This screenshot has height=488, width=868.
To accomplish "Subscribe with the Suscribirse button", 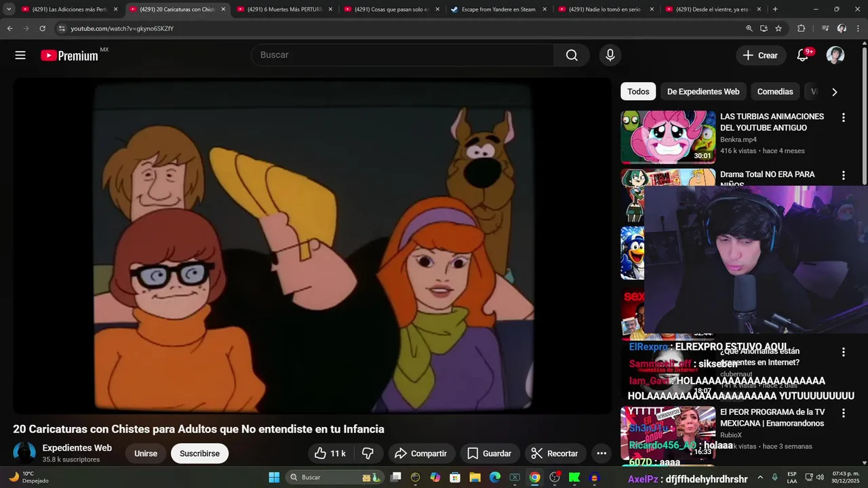I will click(199, 453).
